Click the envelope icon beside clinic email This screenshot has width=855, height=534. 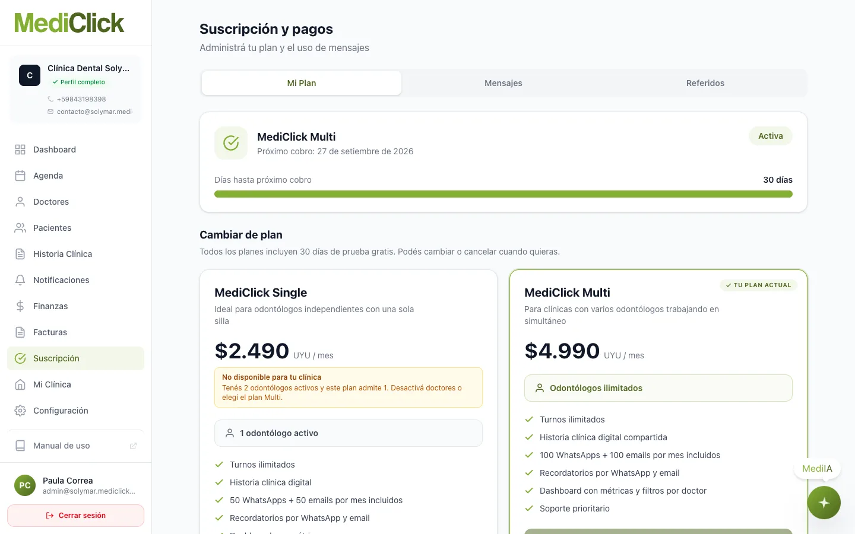click(x=50, y=112)
